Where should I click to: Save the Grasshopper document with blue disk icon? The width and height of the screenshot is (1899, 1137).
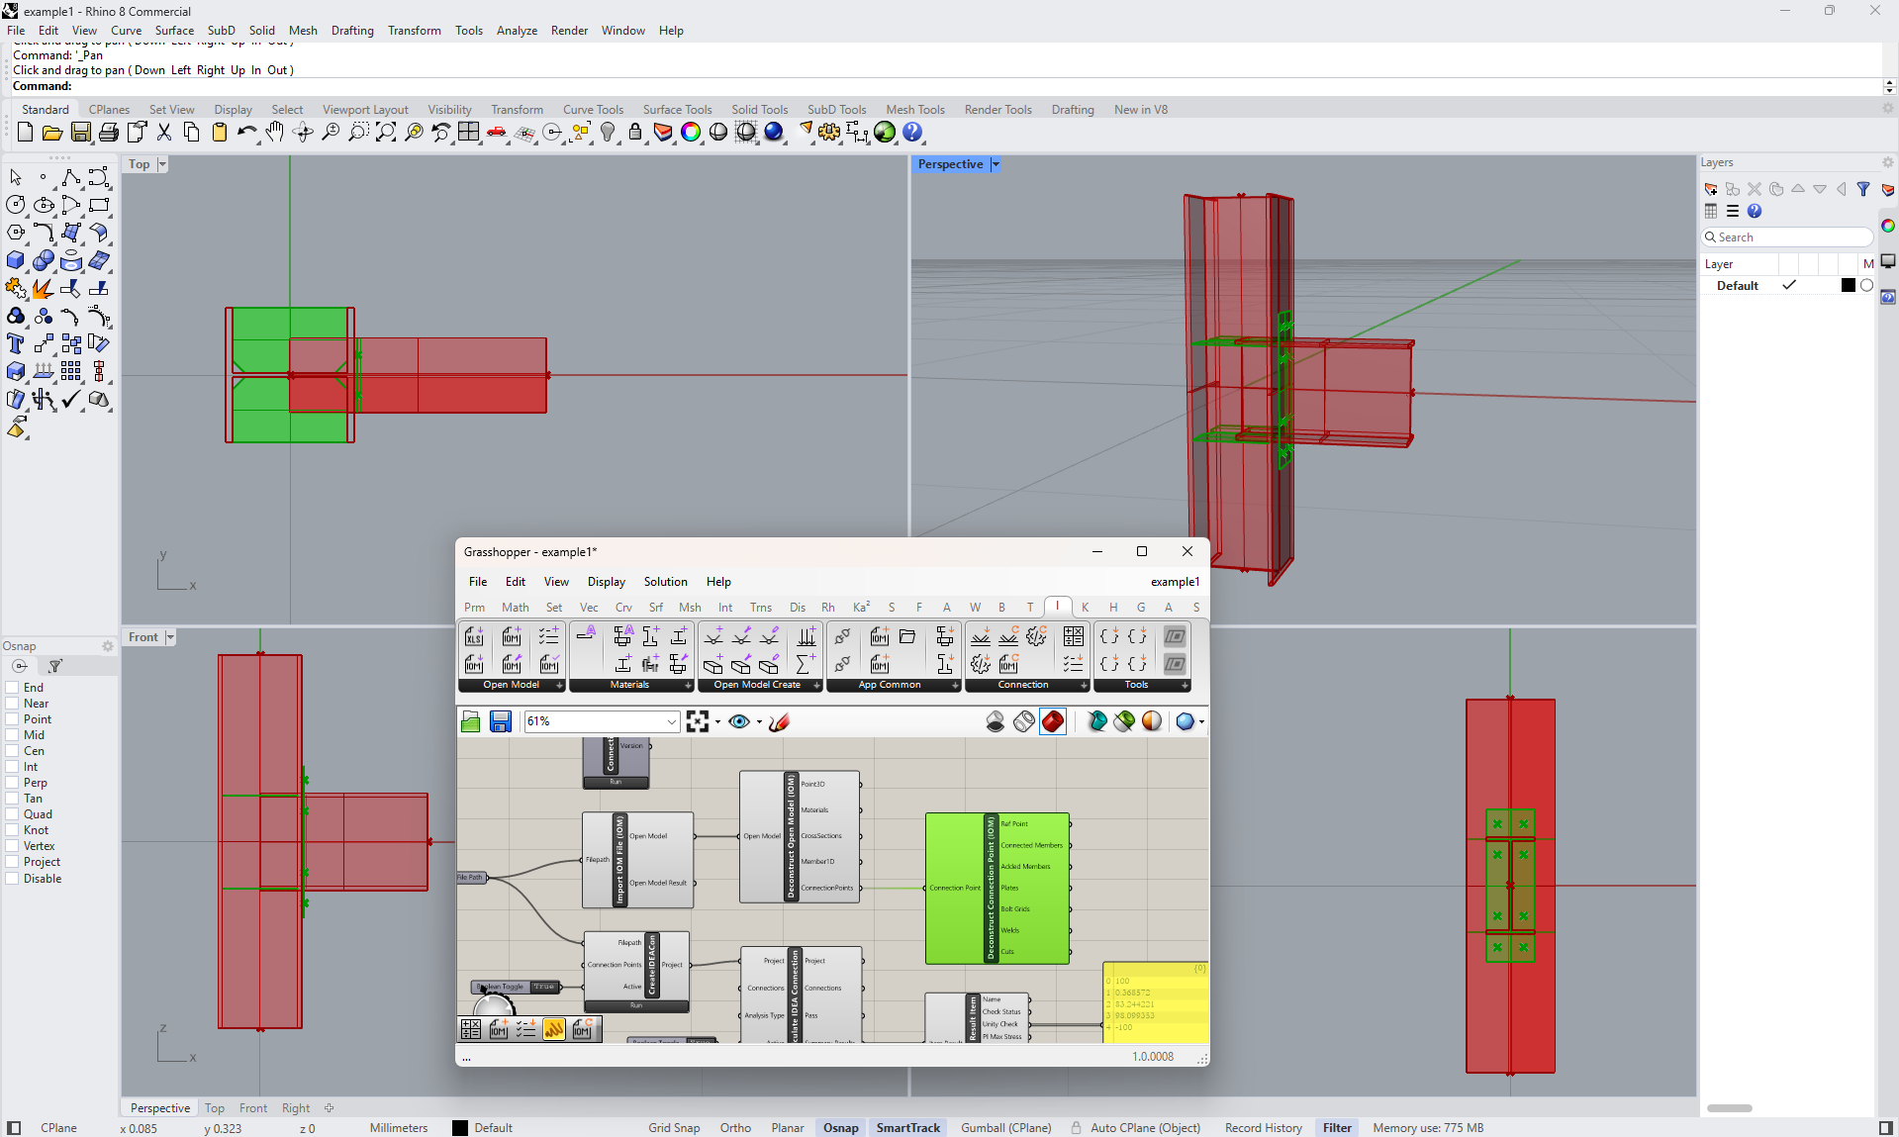tap(501, 722)
